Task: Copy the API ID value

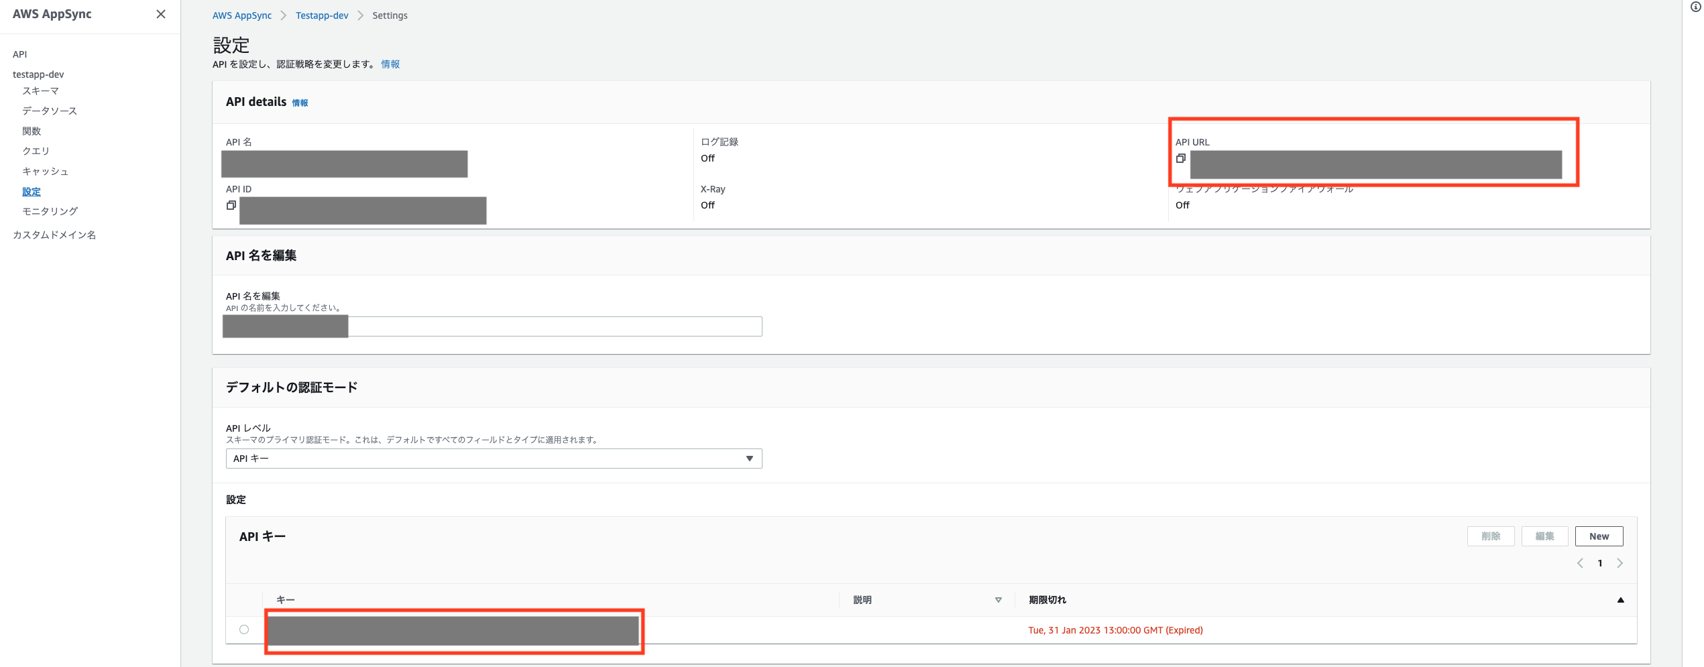Action: (231, 205)
